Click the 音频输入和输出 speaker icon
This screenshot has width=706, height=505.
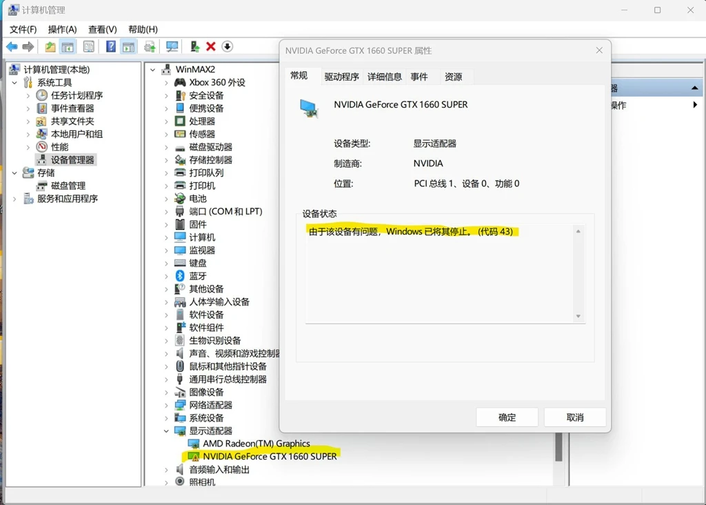(x=180, y=469)
